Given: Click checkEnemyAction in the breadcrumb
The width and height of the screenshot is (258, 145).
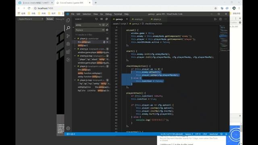Looking at the screenshot, I should pyautogui.click(x=153, y=24).
